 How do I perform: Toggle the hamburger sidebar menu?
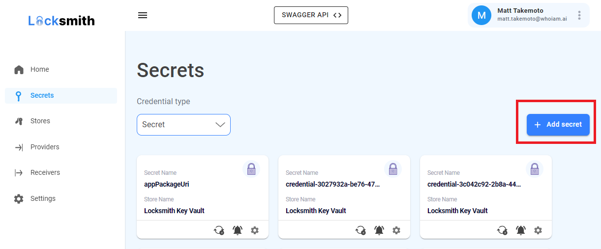point(143,15)
